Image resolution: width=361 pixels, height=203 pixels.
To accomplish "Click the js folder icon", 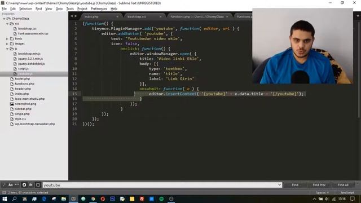I will point(12,49).
